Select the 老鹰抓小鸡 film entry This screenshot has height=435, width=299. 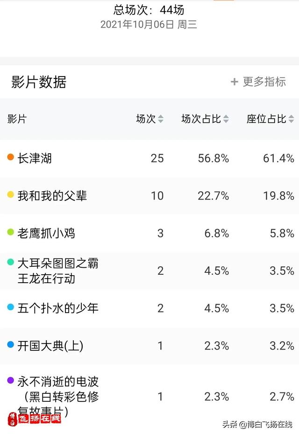(x=149, y=233)
